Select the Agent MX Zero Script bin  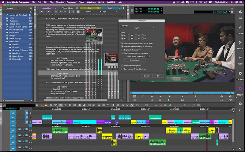[x=18, y=27]
